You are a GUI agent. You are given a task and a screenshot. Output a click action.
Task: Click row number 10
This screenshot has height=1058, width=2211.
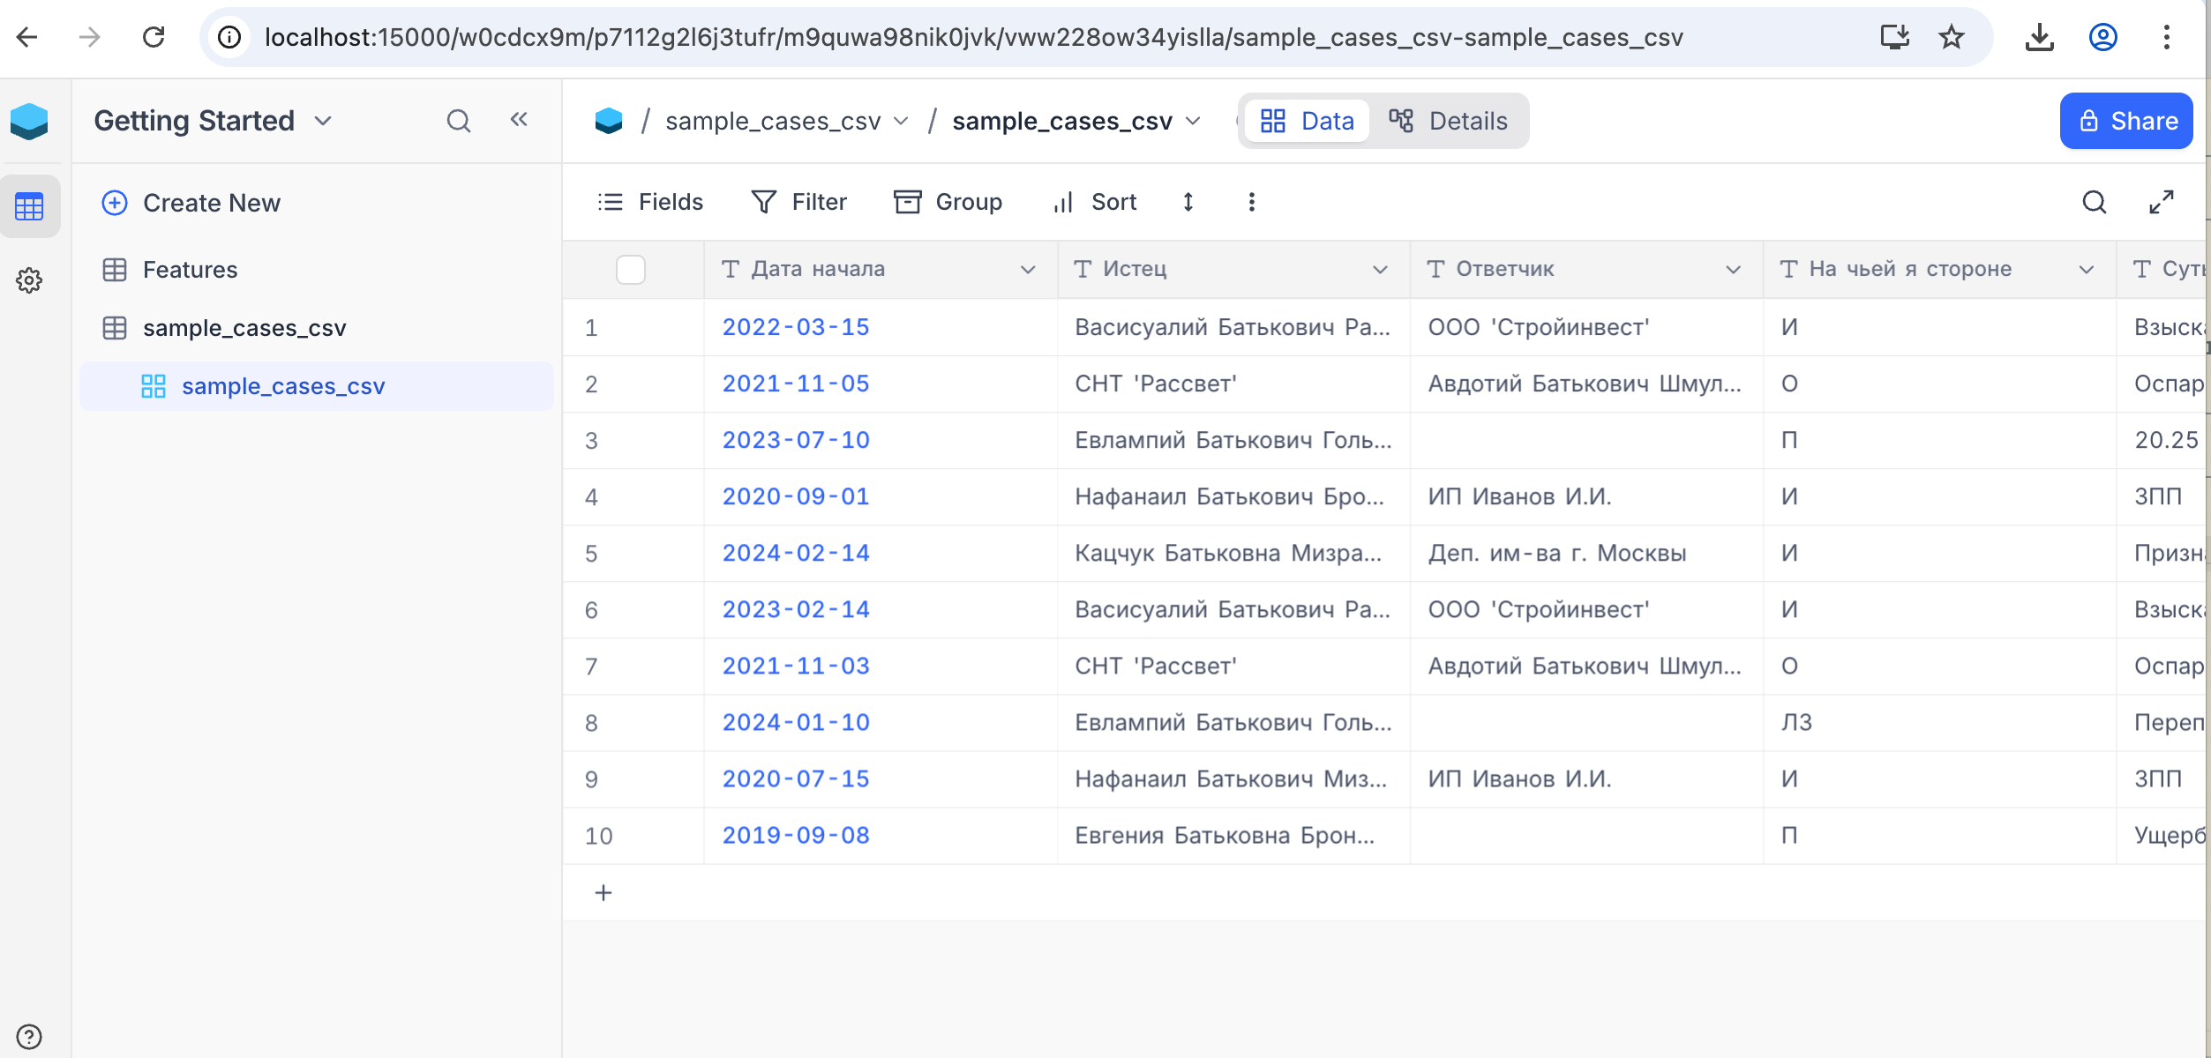pos(598,836)
